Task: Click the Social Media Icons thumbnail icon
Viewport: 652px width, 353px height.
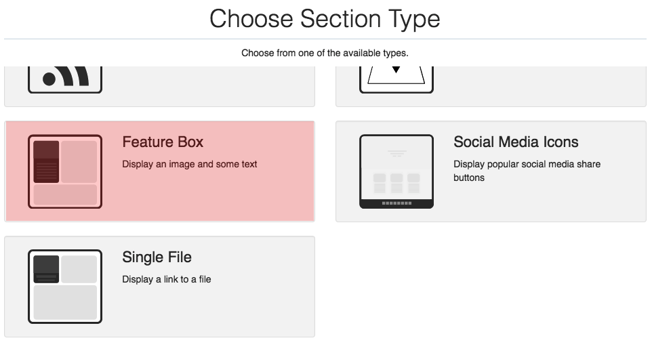Action: click(x=396, y=171)
